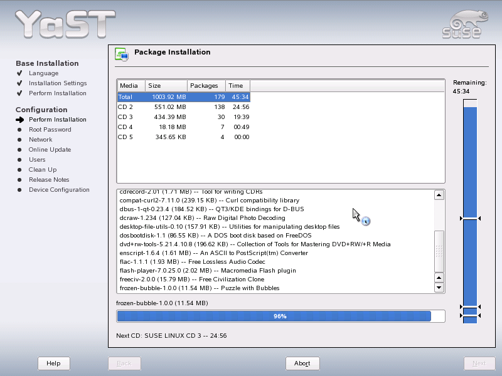The image size is (502, 376).
Task: Click the Back button
Action: click(x=124, y=363)
